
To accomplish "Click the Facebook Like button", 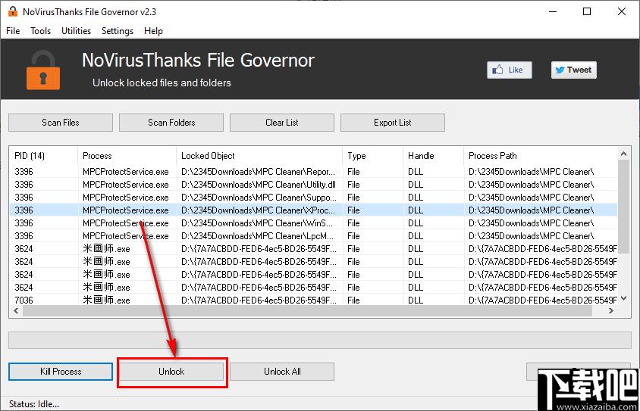I will coord(510,70).
